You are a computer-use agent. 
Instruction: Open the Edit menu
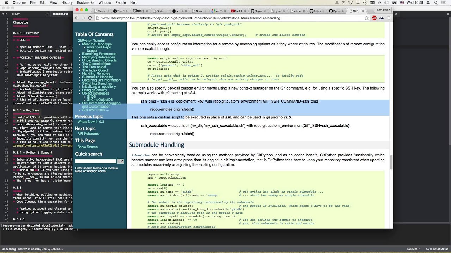43,2
